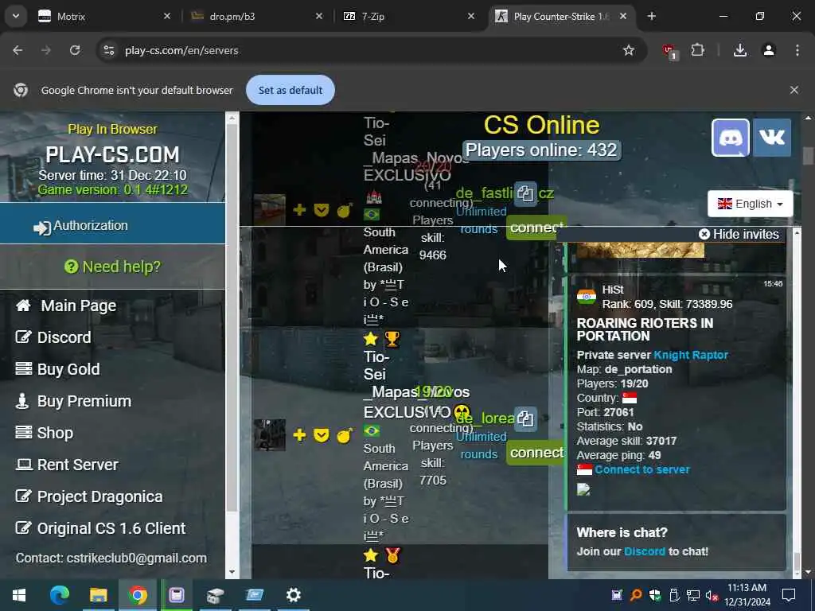
Task: Open the VK social icon button
Action: [772, 138]
